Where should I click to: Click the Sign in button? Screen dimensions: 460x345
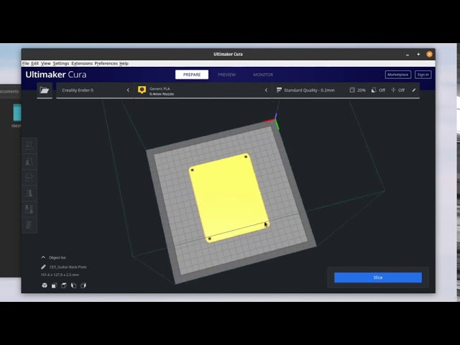click(423, 75)
